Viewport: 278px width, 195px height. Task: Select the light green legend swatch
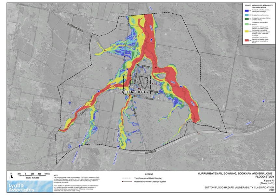coord(246,24)
